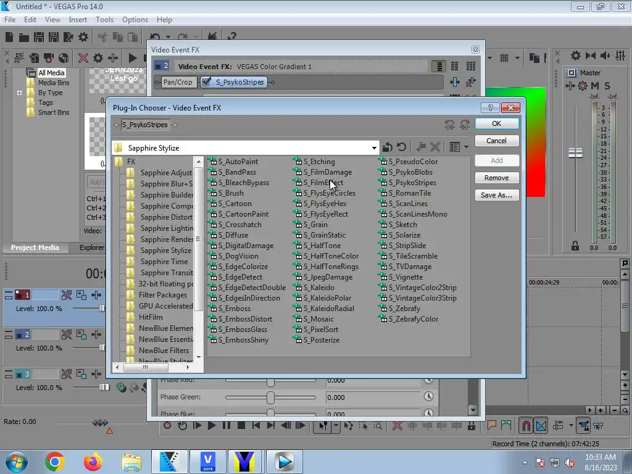Click Cancel in Plug-In Chooser
This screenshot has height=474, width=632.
[497, 141]
